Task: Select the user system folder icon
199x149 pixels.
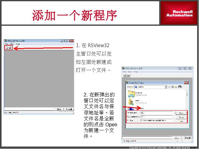Action: [131, 102]
